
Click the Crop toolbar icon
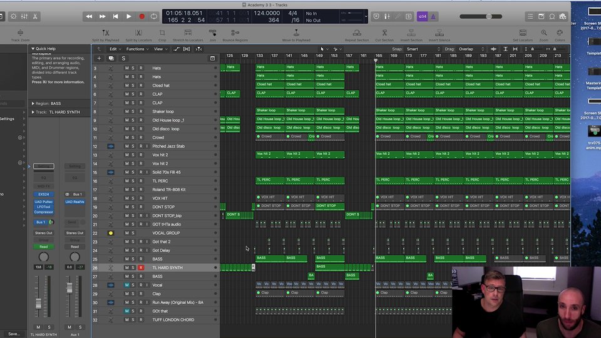click(x=162, y=33)
